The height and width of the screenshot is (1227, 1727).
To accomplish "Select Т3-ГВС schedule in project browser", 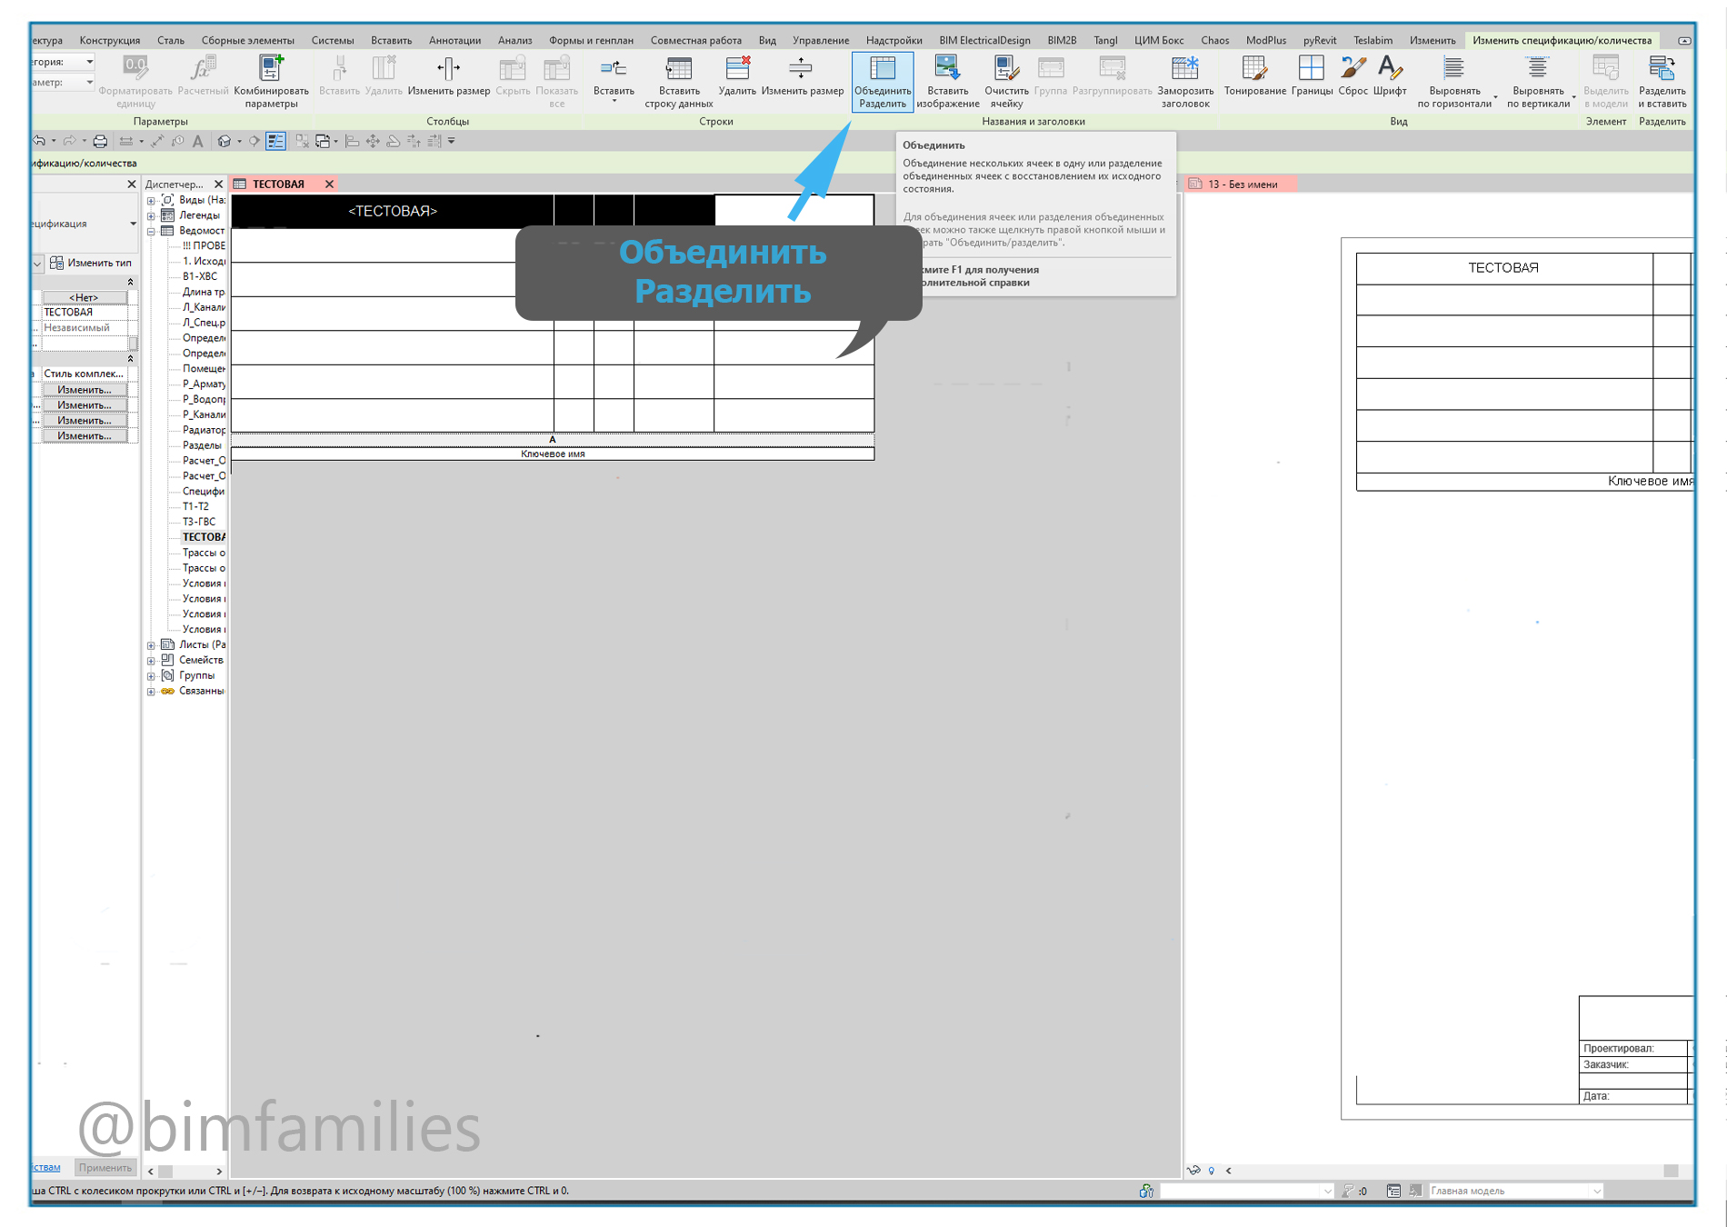I will (x=199, y=523).
